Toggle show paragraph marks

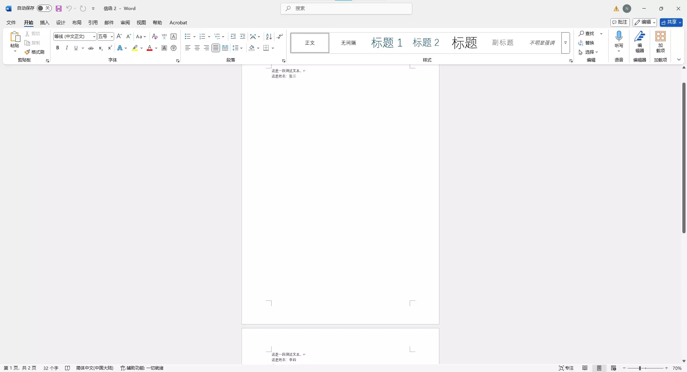(280, 36)
